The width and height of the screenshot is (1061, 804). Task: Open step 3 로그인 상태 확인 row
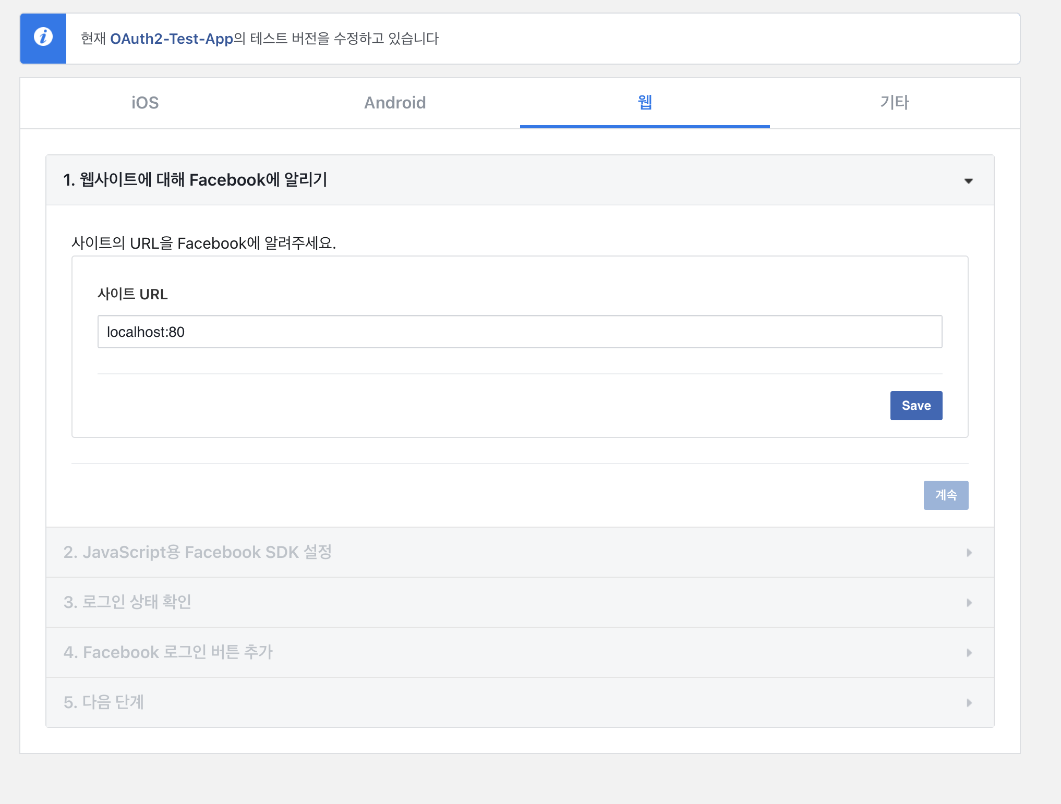click(127, 602)
